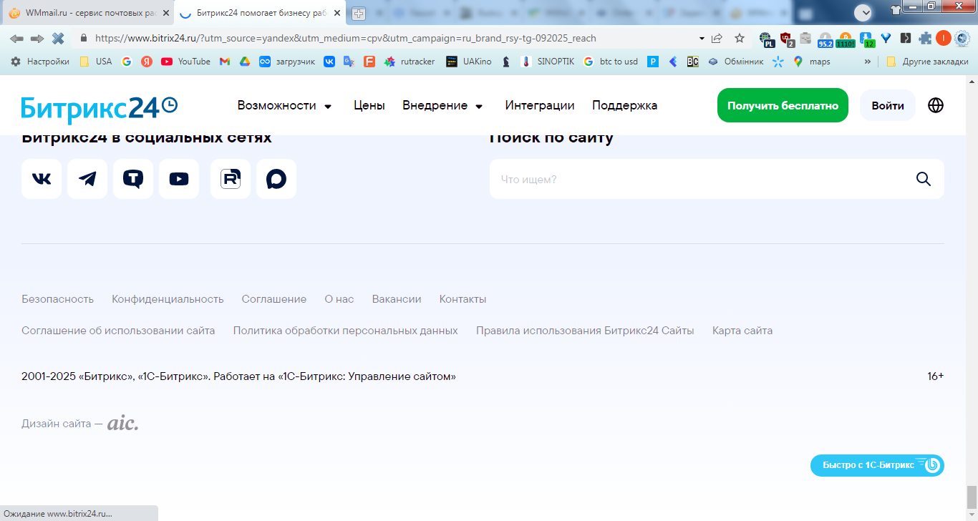Open the Gmail bookmark icon
Image resolution: width=978 pixels, height=521 pixels.
coord(225,62)
